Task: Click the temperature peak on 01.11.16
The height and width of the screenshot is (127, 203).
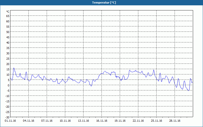Action: pos(14,68)
